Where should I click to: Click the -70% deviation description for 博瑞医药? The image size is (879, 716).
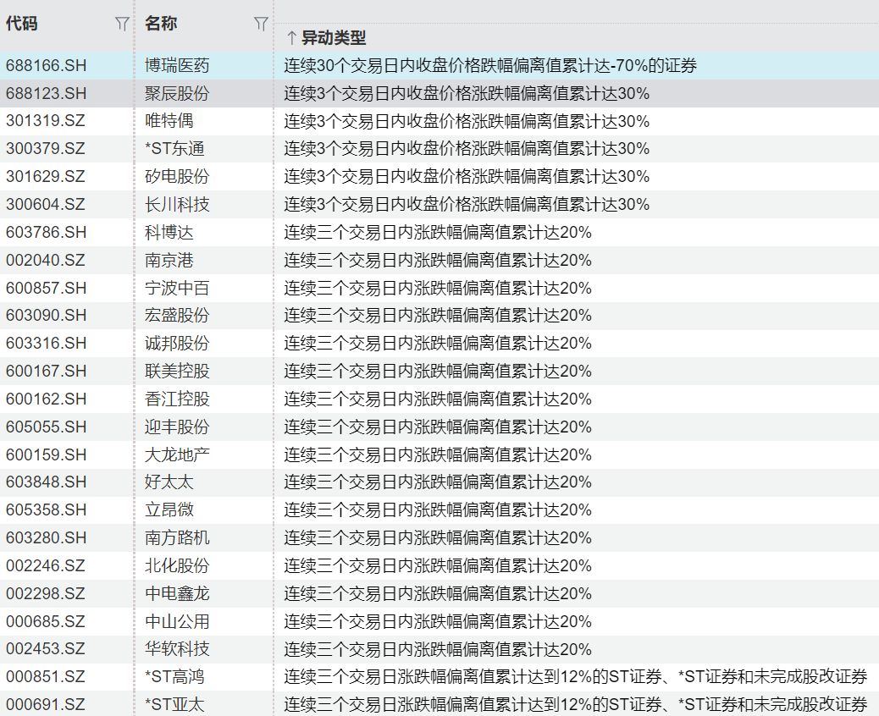pos(490,65)
